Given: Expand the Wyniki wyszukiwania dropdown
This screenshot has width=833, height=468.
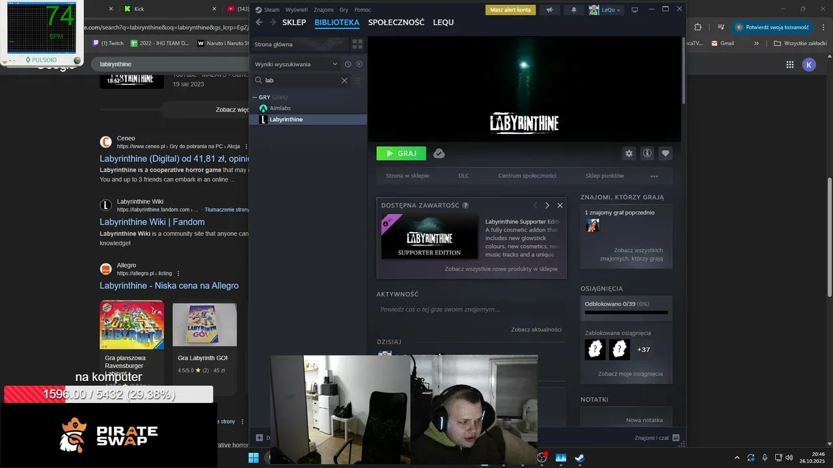Looking at the screenshot, I should (296, 64).
